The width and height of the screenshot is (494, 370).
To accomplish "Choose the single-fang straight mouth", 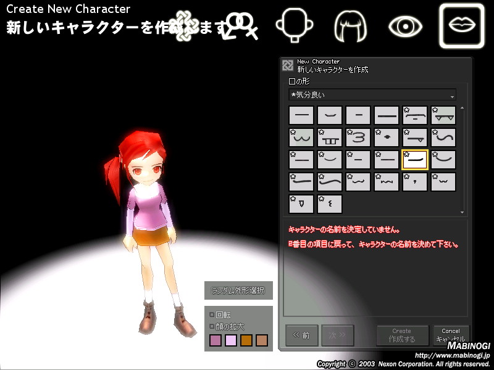I will 414,138.
